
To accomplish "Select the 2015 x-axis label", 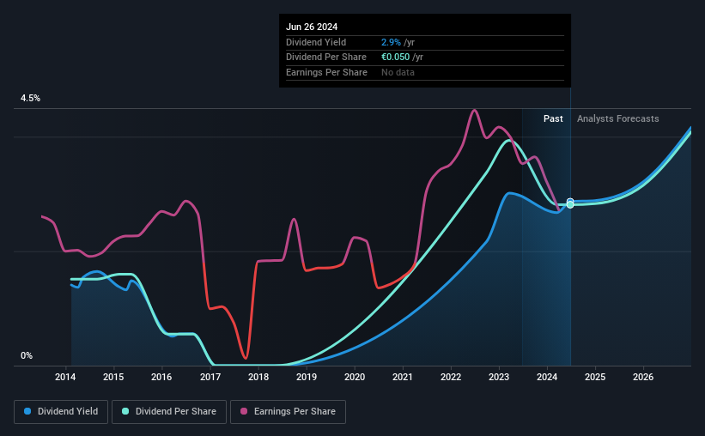I will (113, 377).
